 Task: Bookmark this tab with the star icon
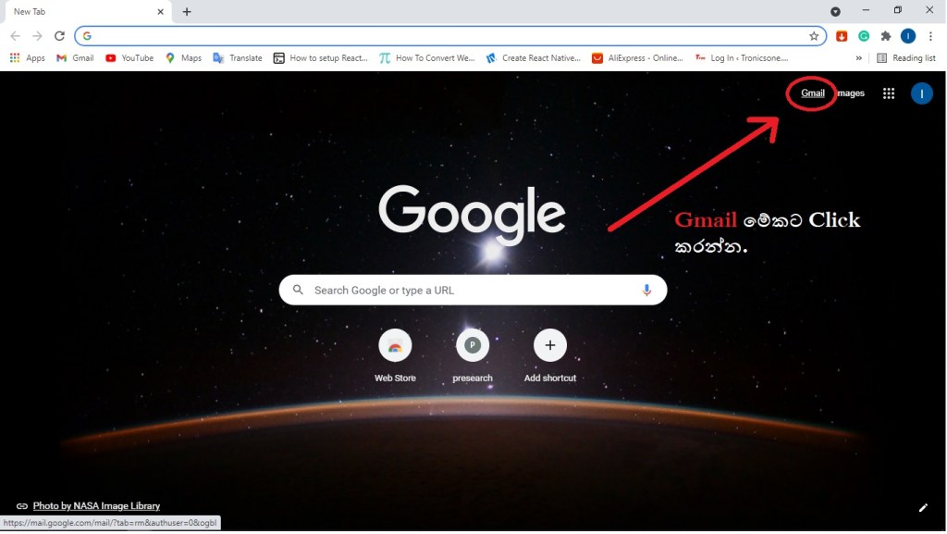[814, 36]
